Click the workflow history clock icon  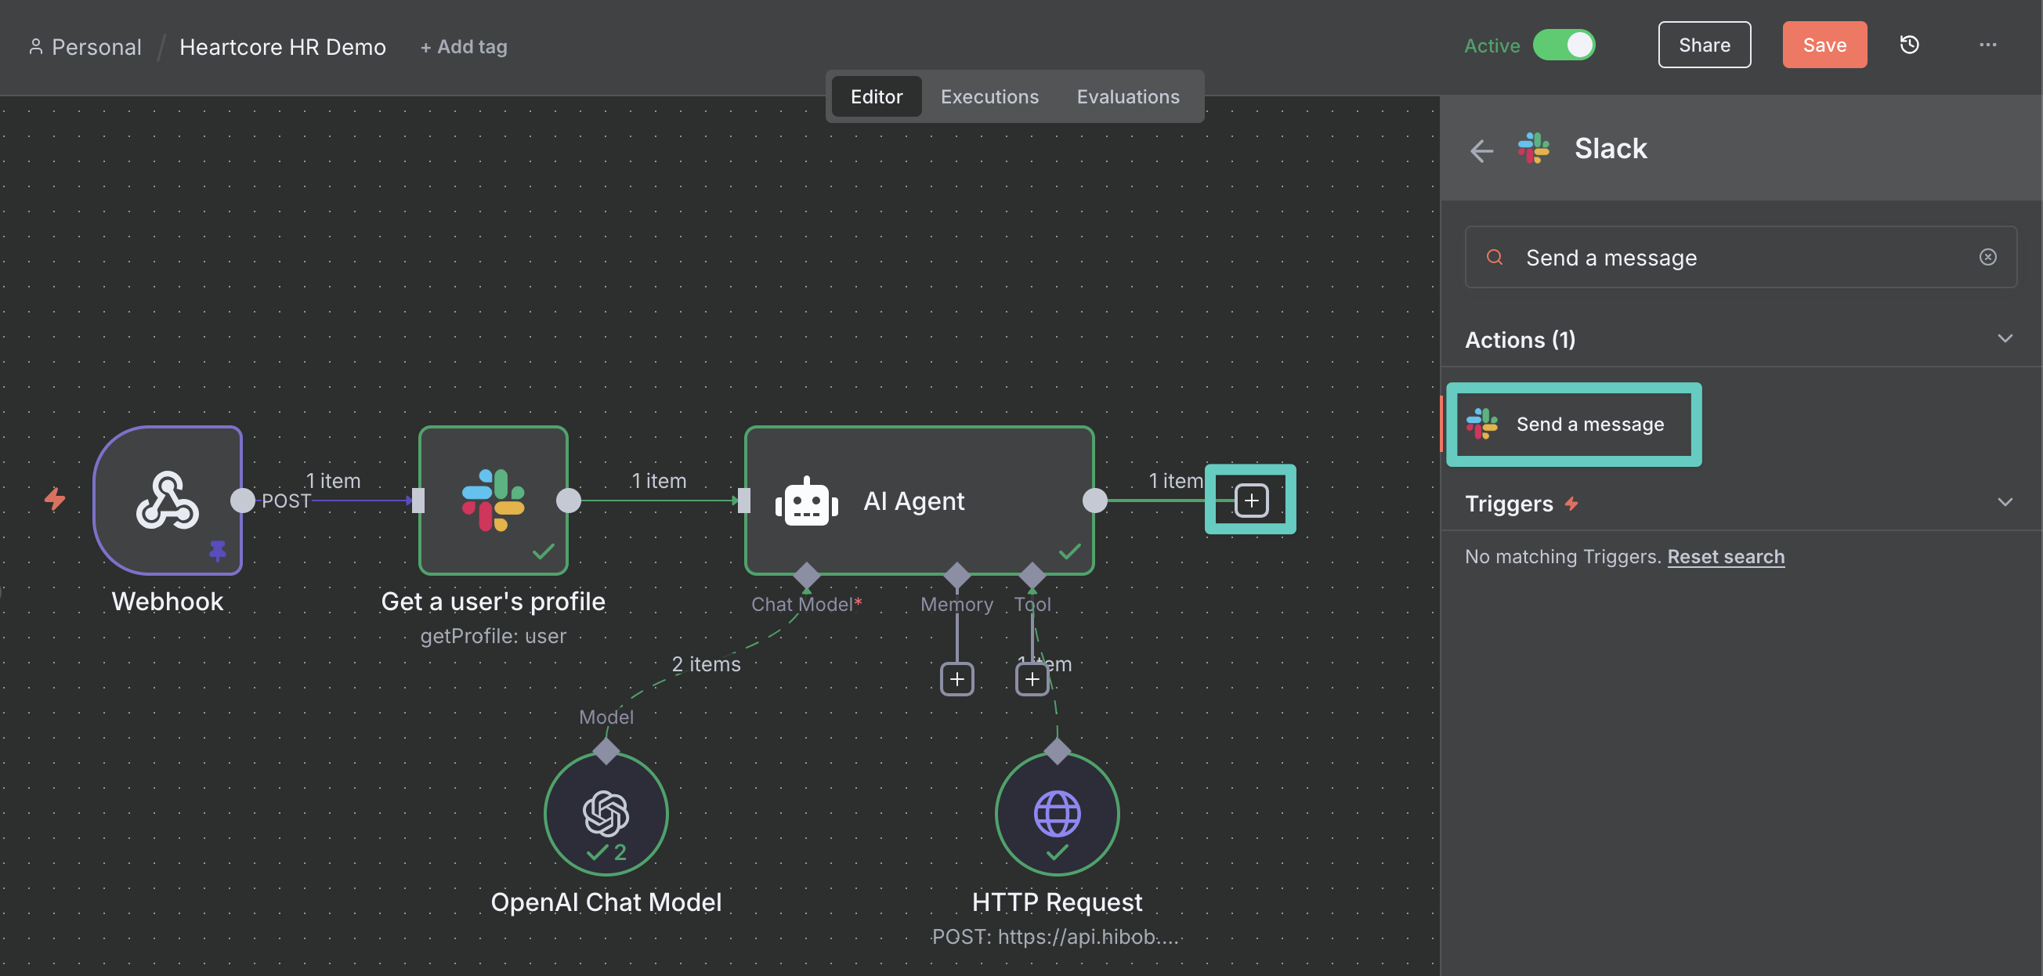1909,45
